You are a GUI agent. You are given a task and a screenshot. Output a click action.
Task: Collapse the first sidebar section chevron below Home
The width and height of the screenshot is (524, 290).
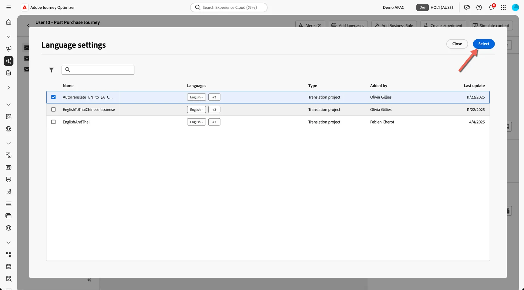[8, 37]
